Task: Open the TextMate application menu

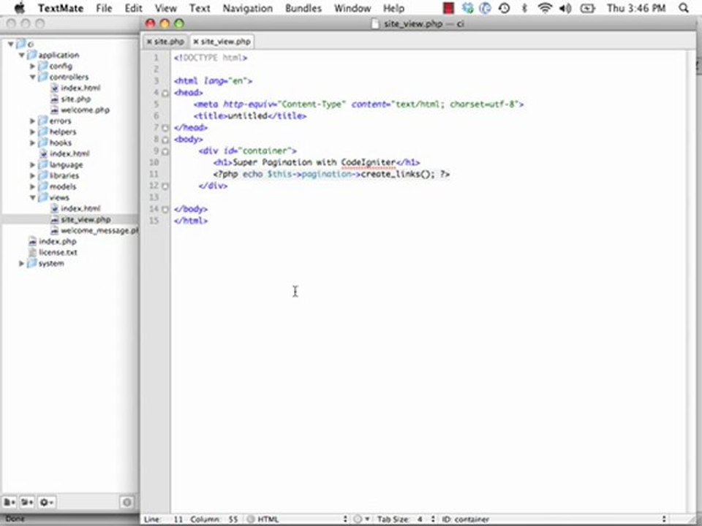Action: tap(61, 8)
